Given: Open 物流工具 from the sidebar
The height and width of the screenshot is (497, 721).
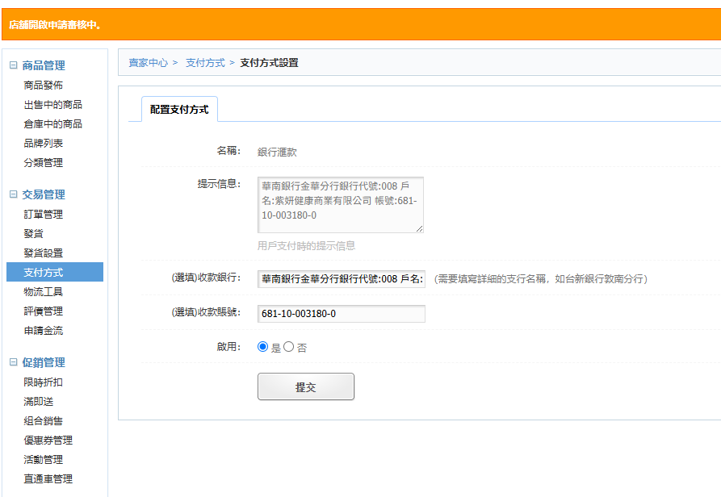Looking at the screenshot, I should coord(44,292).
